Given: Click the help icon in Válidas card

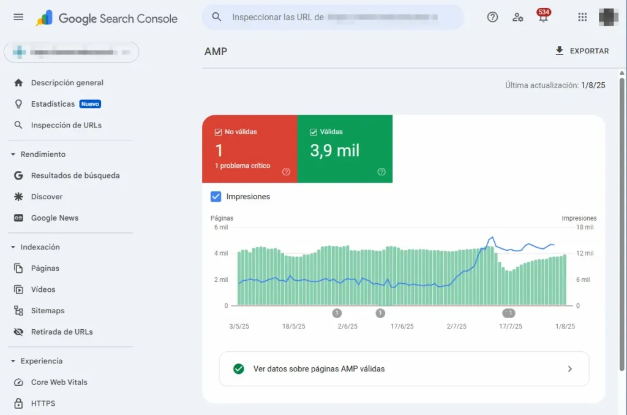Looking at the screenshot, I should (381, 172).
